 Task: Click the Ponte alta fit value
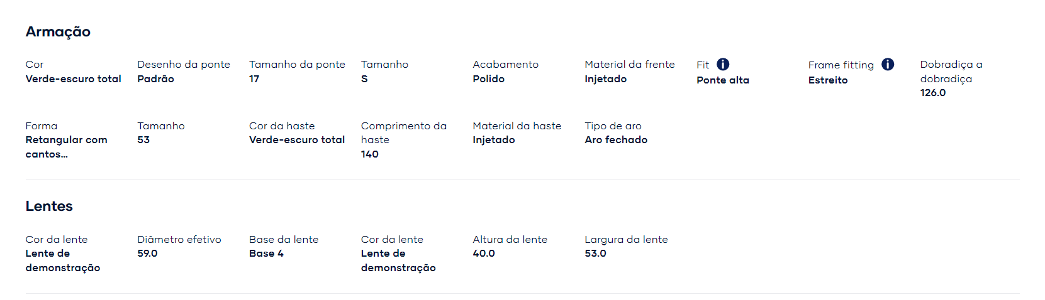[723, 80]
